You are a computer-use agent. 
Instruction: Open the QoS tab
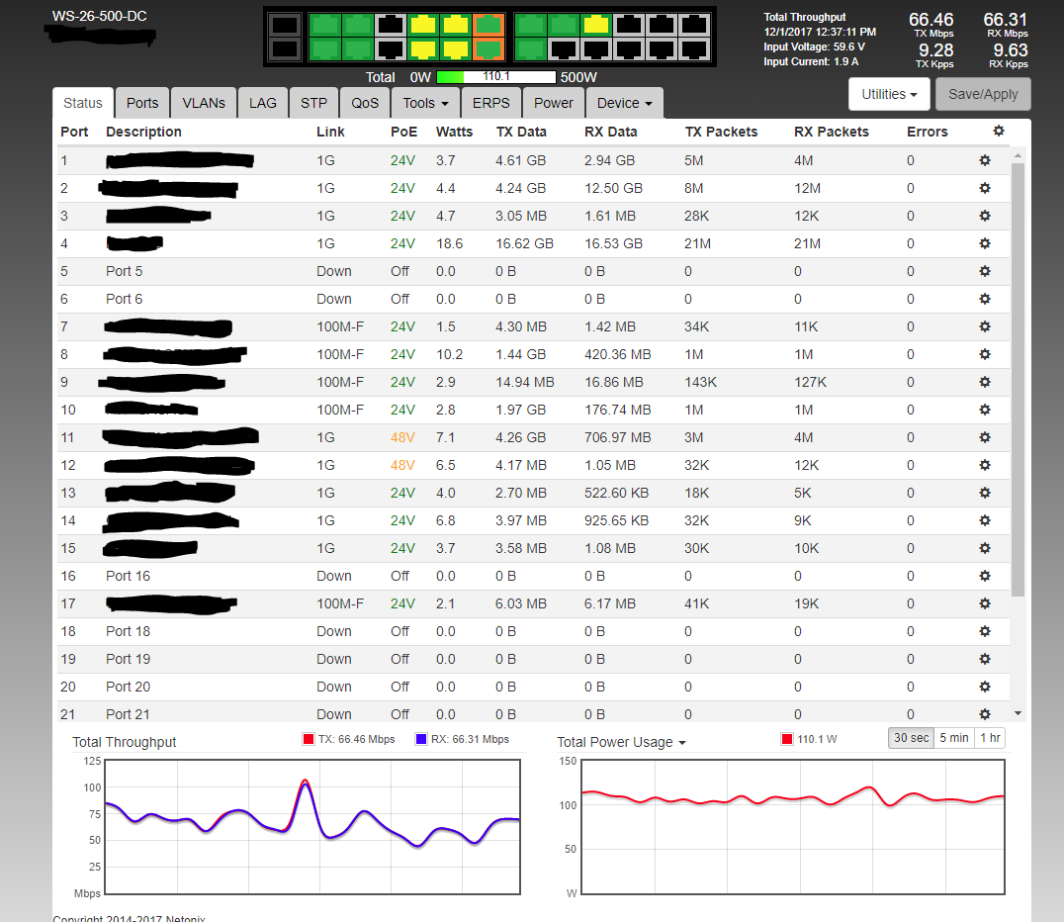click(365, 103)
